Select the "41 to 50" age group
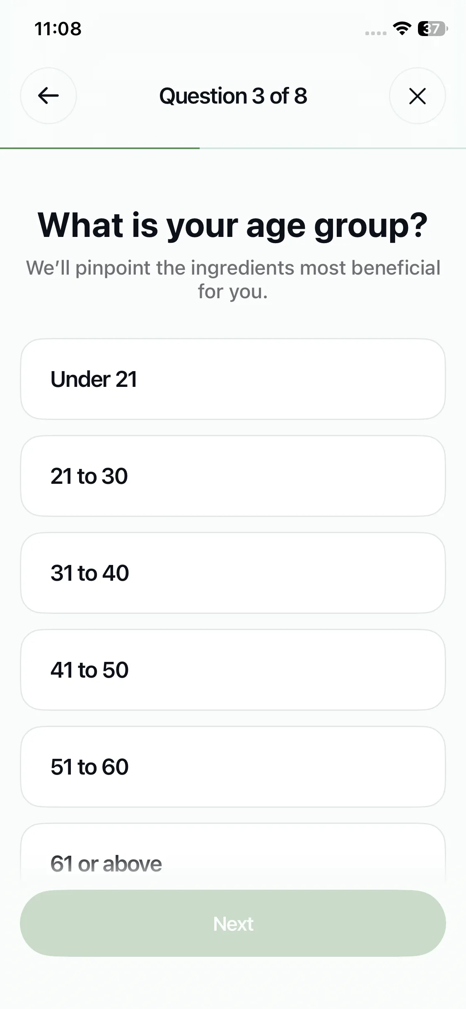Viewport: 466px width, 1009px height. [233, 670]
